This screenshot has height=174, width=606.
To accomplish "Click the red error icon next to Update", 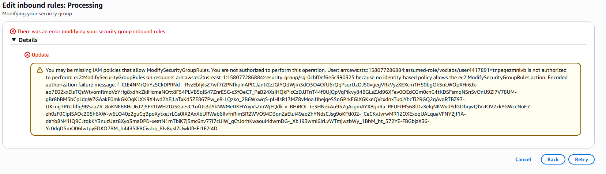I will (27, 55).
